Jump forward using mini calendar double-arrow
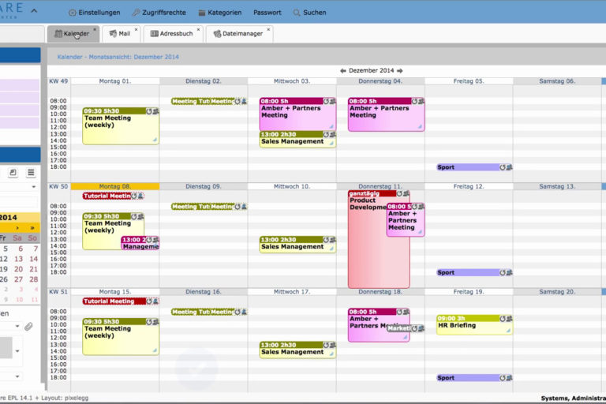Viewport: 606px width, 404px height. tap(32, 228)
